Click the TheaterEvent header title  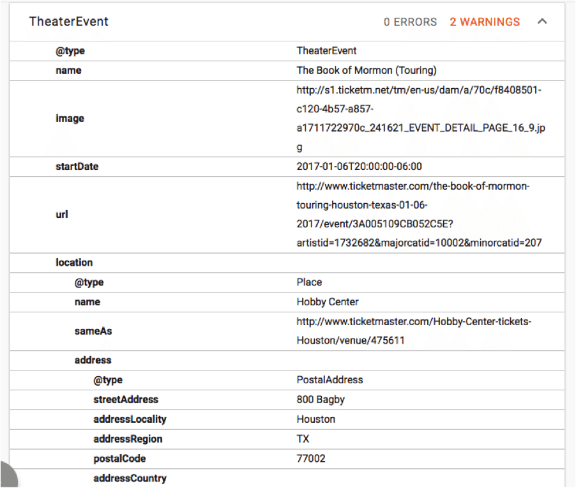coord(69,22)
